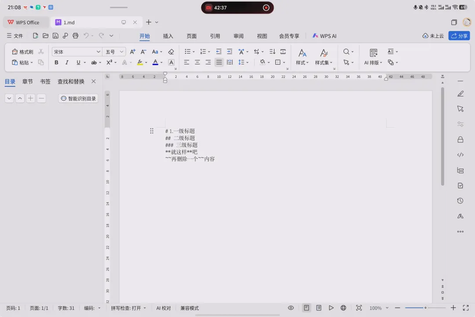Expand the 100% zoom level dropdown
This screenshot has width=475, height=317.
point(379,308)
